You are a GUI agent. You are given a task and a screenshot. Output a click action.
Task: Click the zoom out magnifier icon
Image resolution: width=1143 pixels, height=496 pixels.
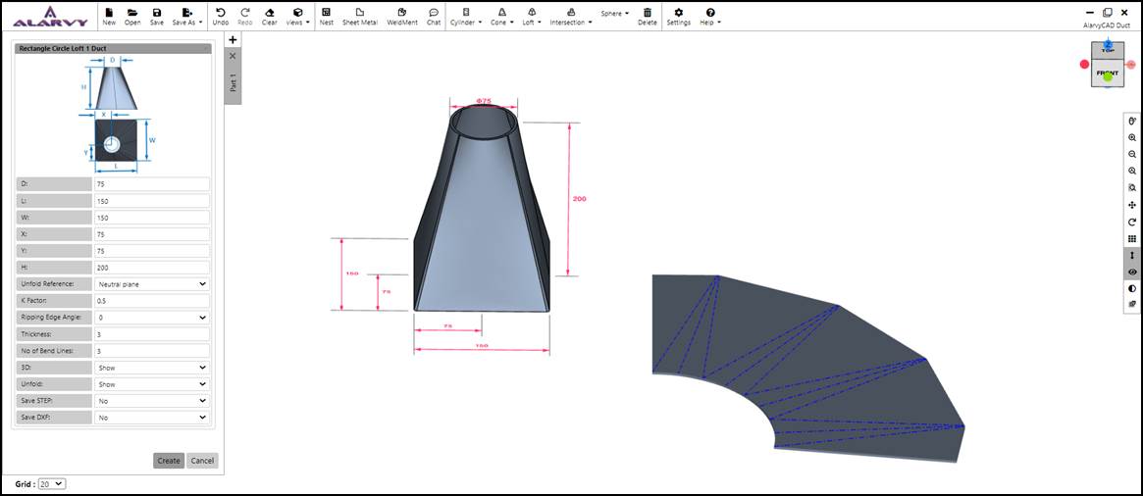tap(1132, 155)
